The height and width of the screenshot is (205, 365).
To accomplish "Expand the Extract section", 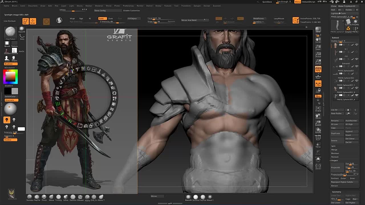I will click(334, 186).
